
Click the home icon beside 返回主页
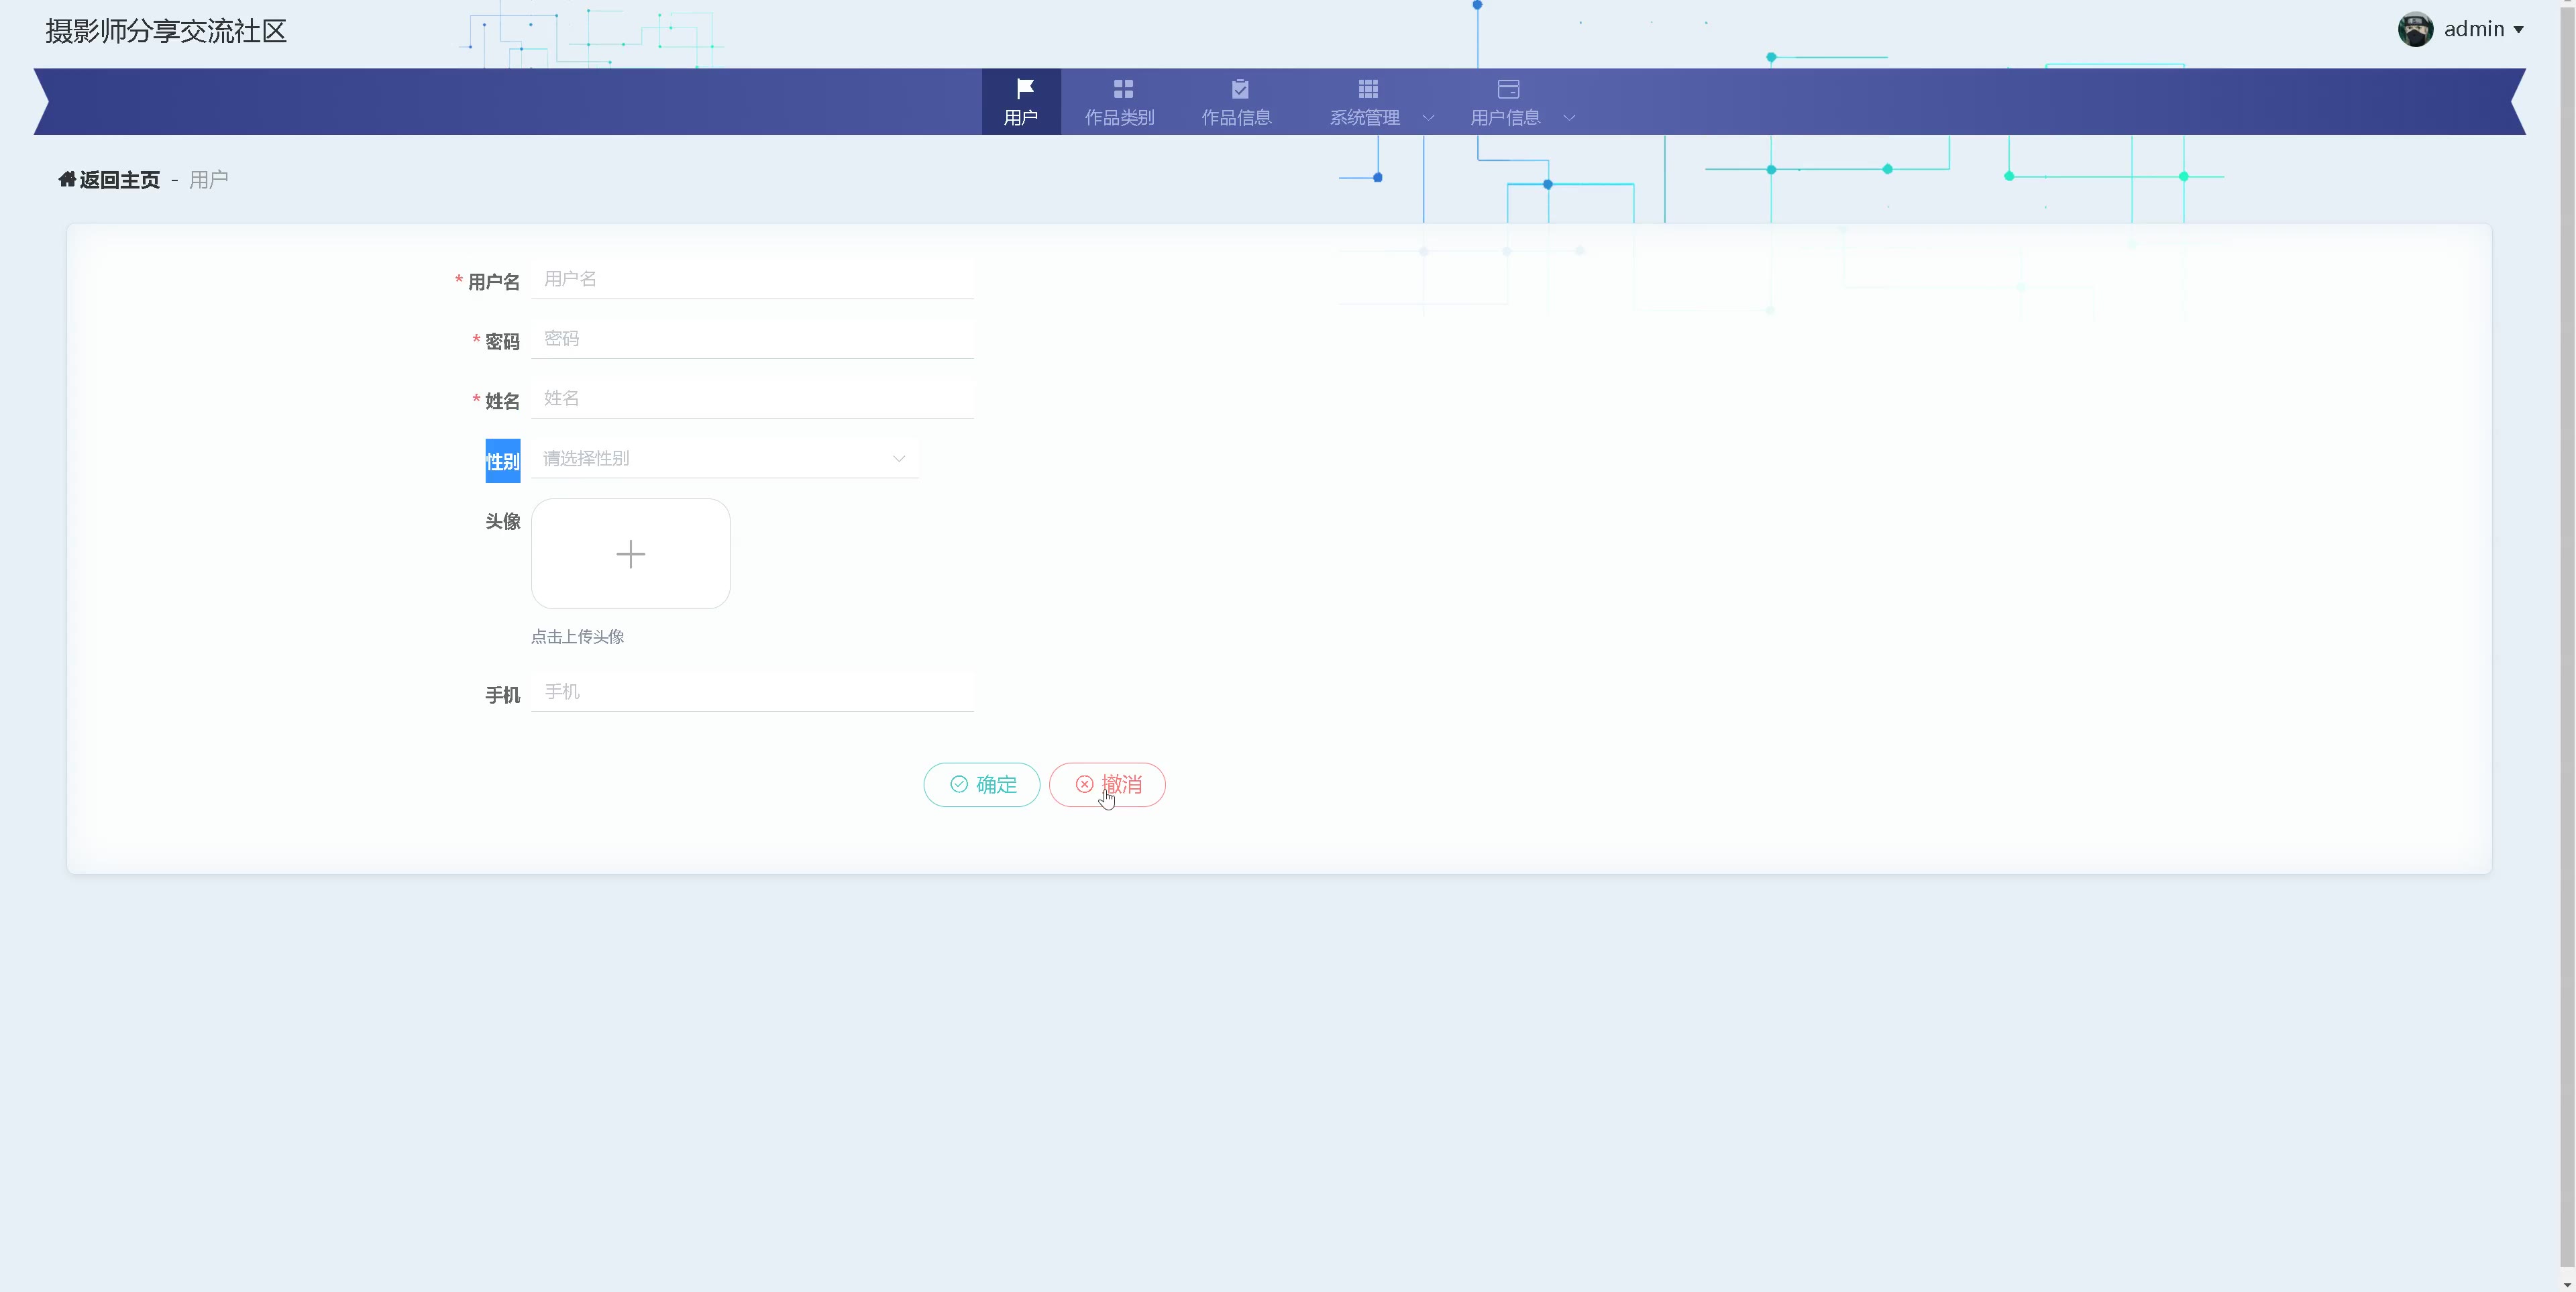click(67, 179)
